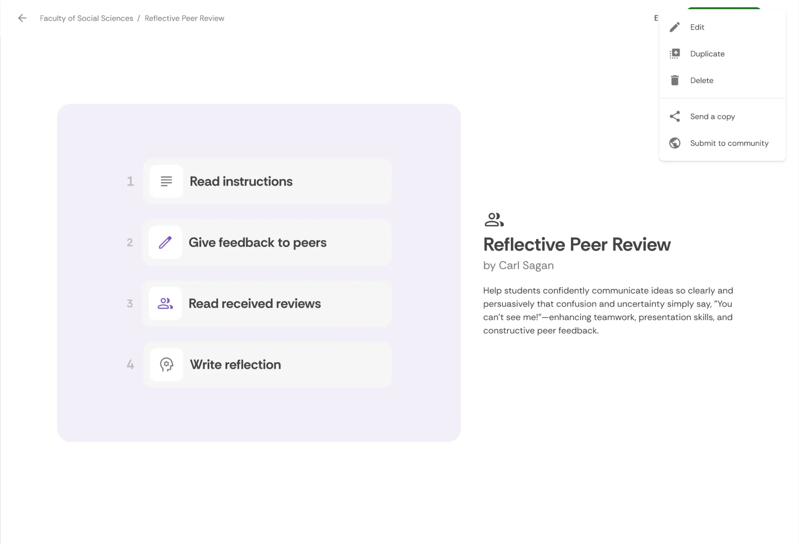Choose Send a copy option
This screenshot has height=544, width=799.
coord(712,116)
